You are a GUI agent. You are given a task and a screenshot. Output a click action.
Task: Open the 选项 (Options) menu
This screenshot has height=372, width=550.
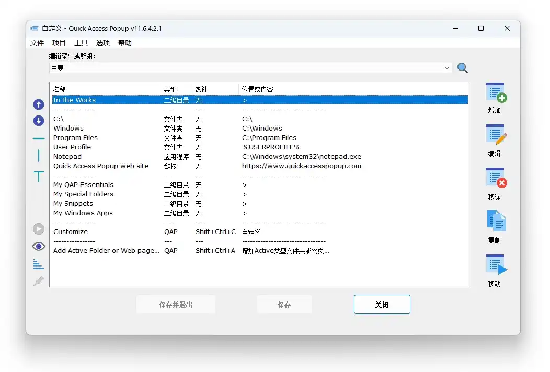coord(103,43)
